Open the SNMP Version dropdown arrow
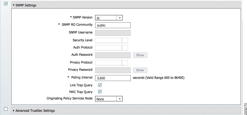The image size is (247, 115). click(120, 18)
